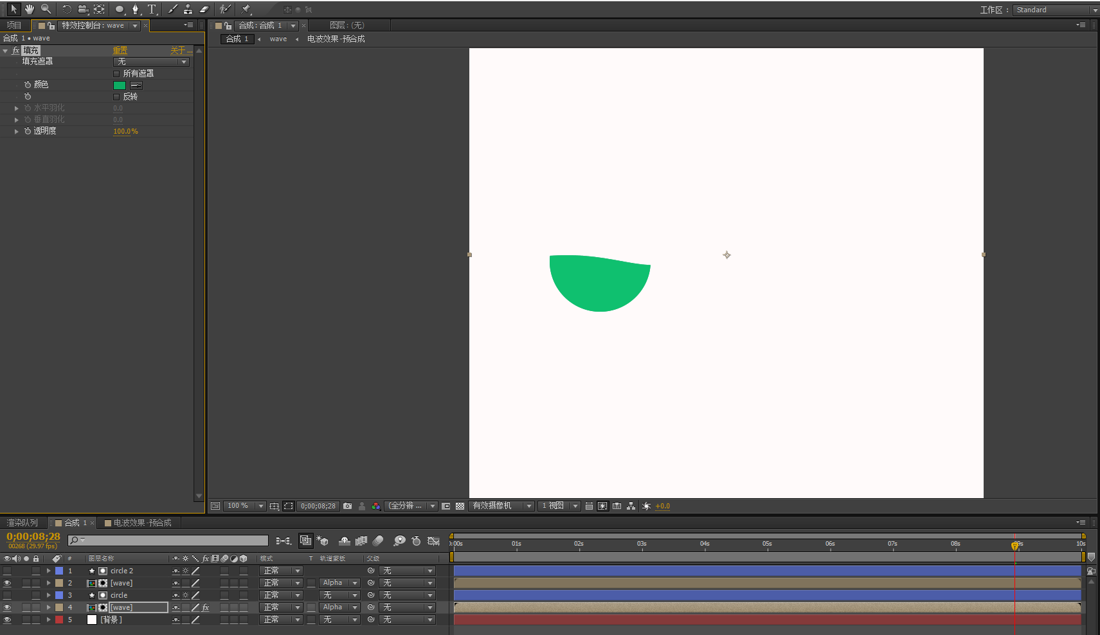Switch to 图层: (无) viewer tab

(x=347, y=25)
